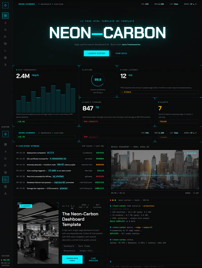The width and height of the screenshot is (202, 268).
Task: Click the VERIFIED status label
Action: pyautogui.click(x=100, y=183)
